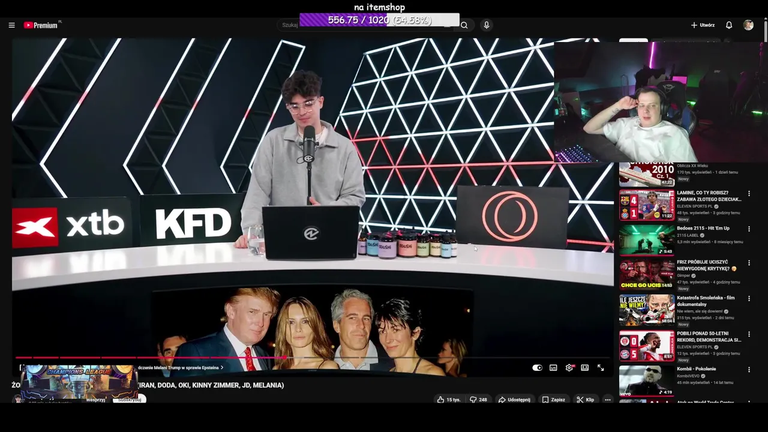Open the three-dot more actions under video
The width and height of the screenshot is (768, 432).
tap(607, 400)
